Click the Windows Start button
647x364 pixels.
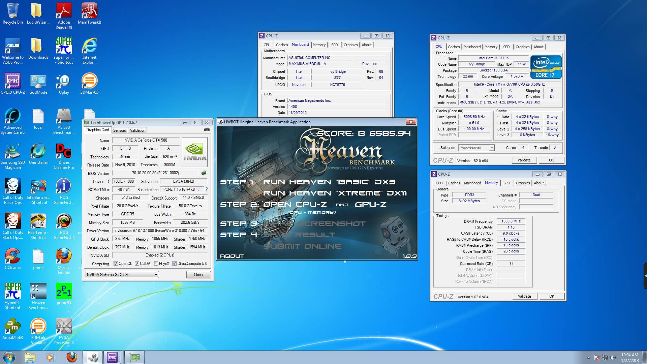[9, 357]
